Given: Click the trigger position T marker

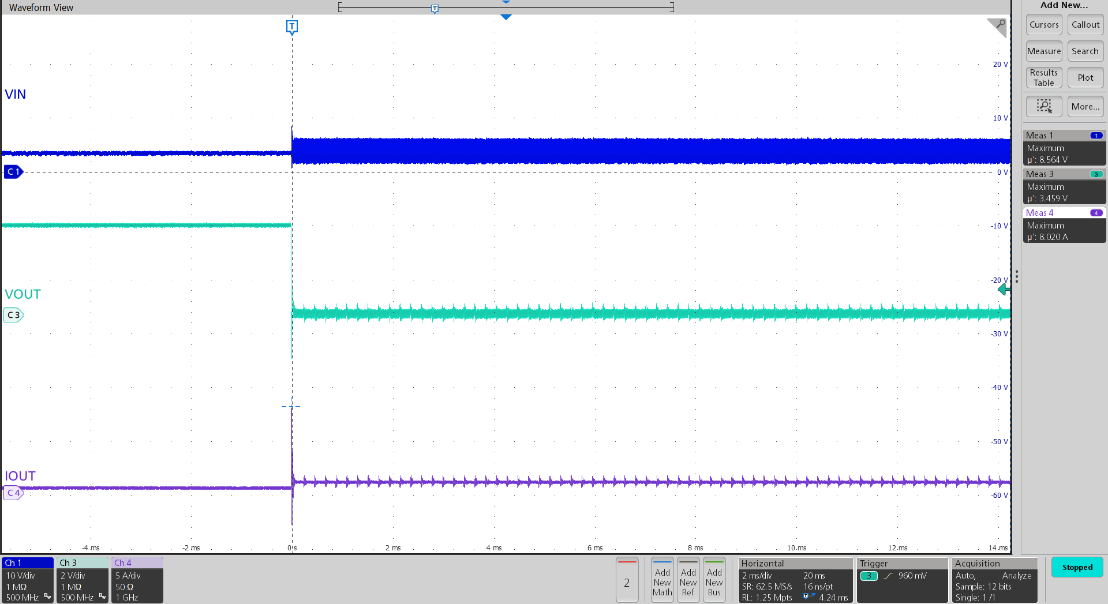Looking at the screenshot, I should click(292, 27).
